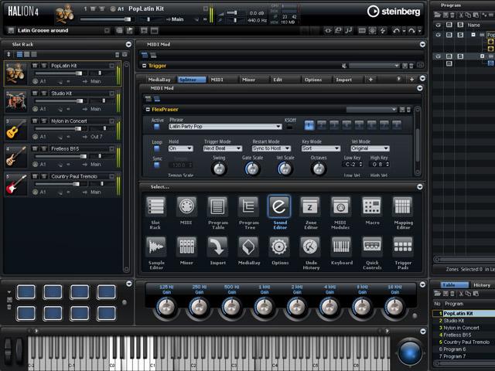Viewport: 495px width, 371px height.
Task: Open the MIDI Modules icon
Action: pos(340,206)
